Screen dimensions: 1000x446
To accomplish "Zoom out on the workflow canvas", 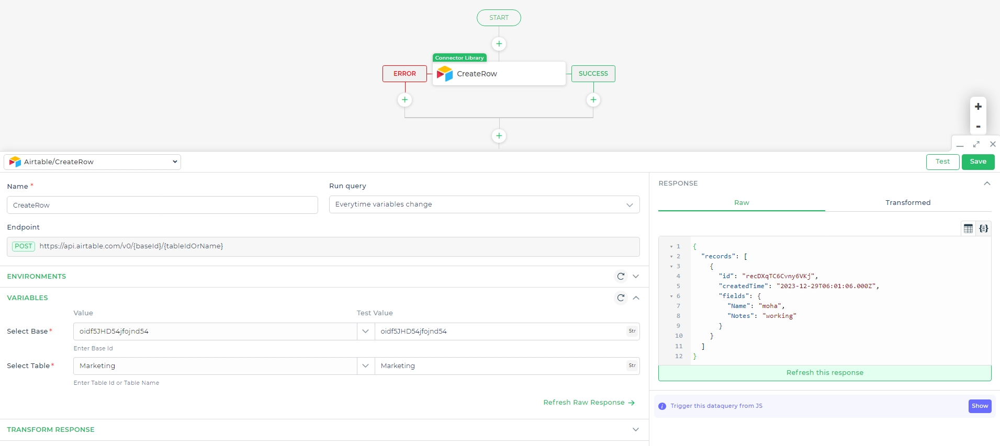I will point(978,127).
